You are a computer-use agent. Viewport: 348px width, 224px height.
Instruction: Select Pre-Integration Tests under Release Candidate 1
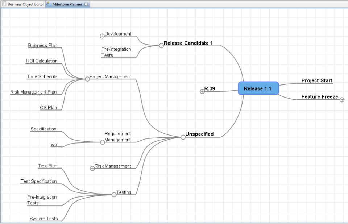click(x=116, y=52)
